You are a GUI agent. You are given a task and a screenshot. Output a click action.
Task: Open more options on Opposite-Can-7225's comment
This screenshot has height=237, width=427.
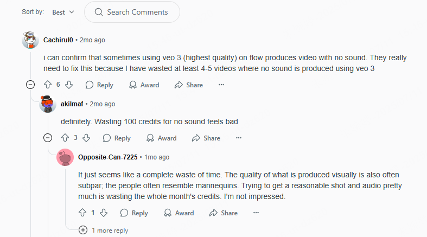tap(256, 213)
